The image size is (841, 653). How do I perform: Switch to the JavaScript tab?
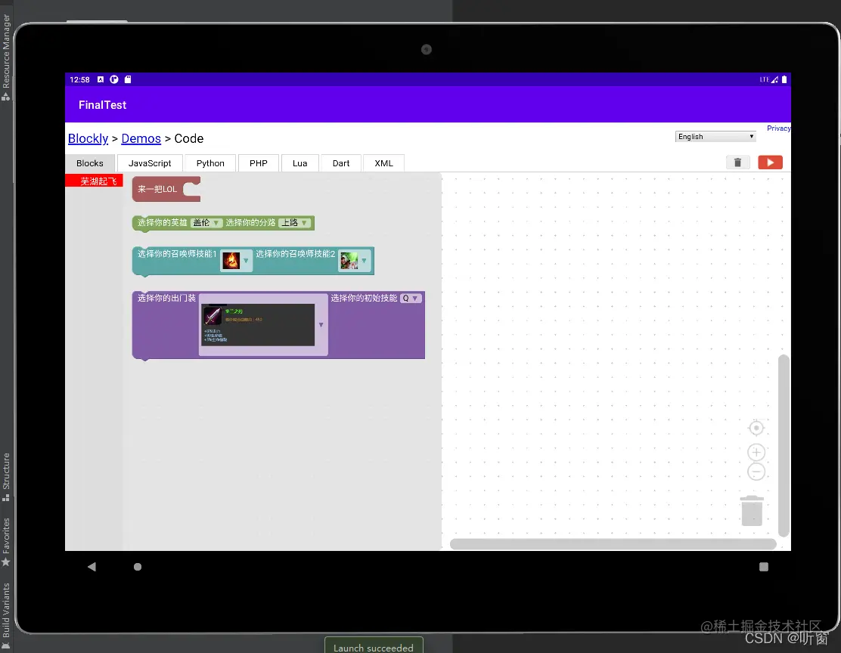150,163
